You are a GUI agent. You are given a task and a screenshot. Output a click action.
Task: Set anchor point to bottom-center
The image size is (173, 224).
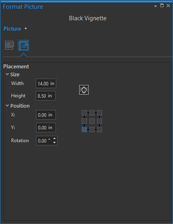[92, 129]
